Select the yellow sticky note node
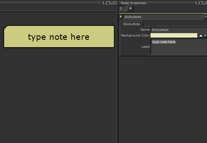 (x=59, y=37)
